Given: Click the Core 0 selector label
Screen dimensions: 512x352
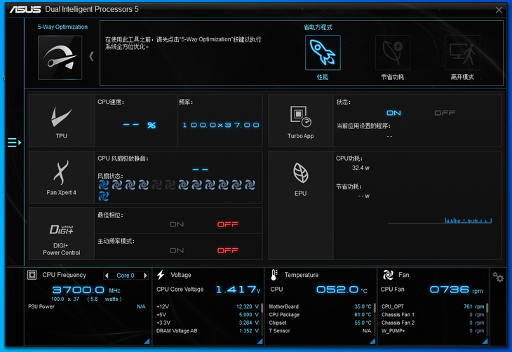Looking at the screenshot, I should click(126, 276).
